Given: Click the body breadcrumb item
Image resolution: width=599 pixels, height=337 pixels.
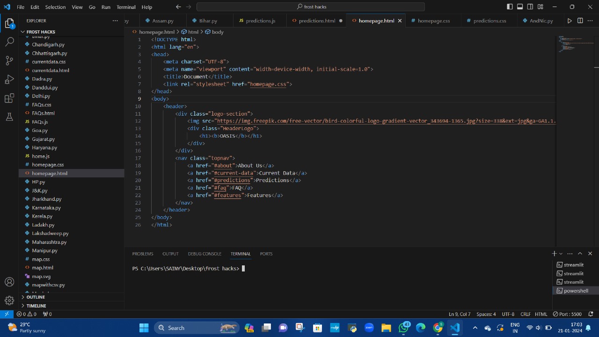Looking at the screenshot, I should pos(215,32).
